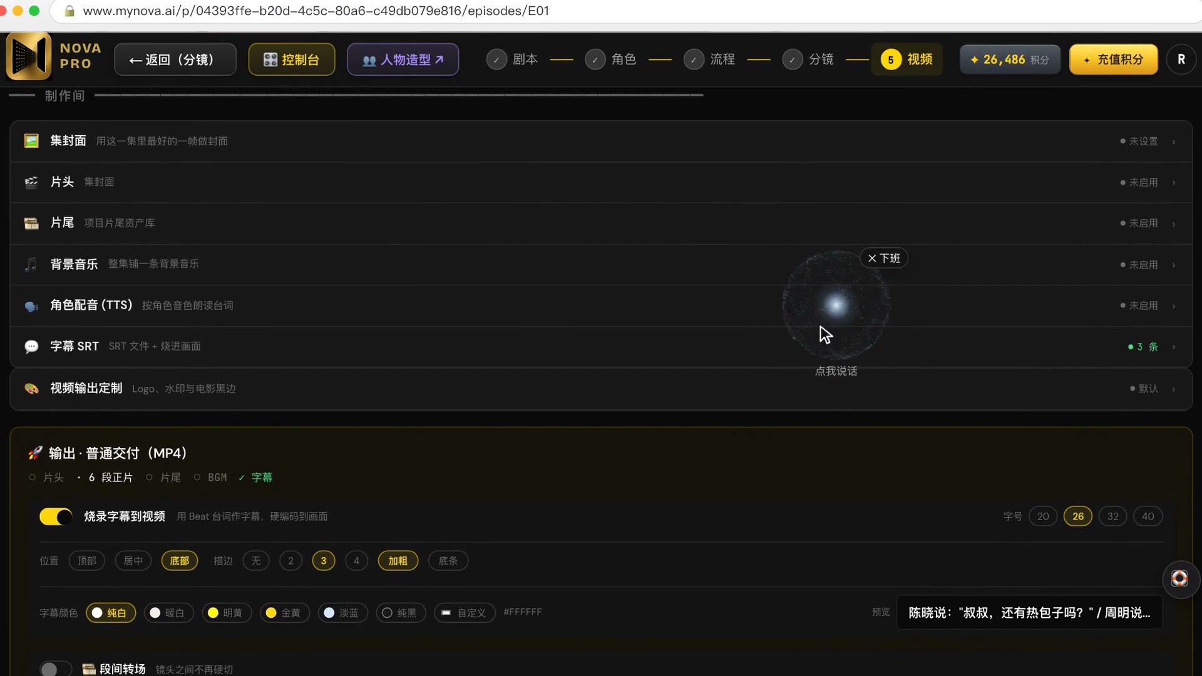The width and height of the screenshot is (1202, 676).
Task: Select subtitle position 居中
Action: pos(133,561)
